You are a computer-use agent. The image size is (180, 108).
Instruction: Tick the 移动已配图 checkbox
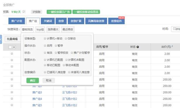click(45, 65)
